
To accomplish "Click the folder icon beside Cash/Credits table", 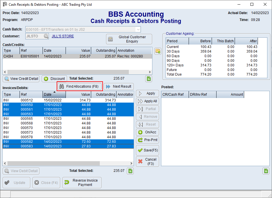I will click(x=158, y=51).
